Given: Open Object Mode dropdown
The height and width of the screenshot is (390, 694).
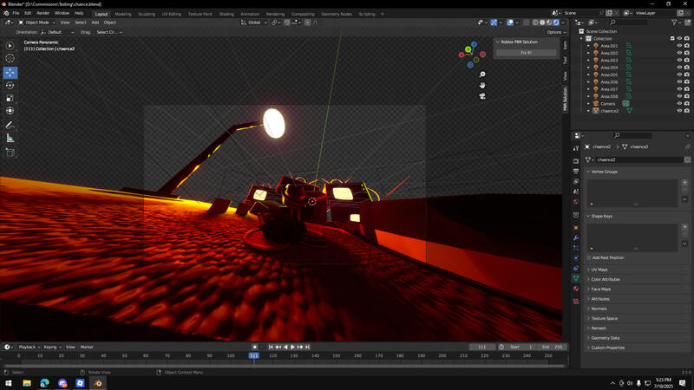Looking at the screenshot, I should point(36,23).
